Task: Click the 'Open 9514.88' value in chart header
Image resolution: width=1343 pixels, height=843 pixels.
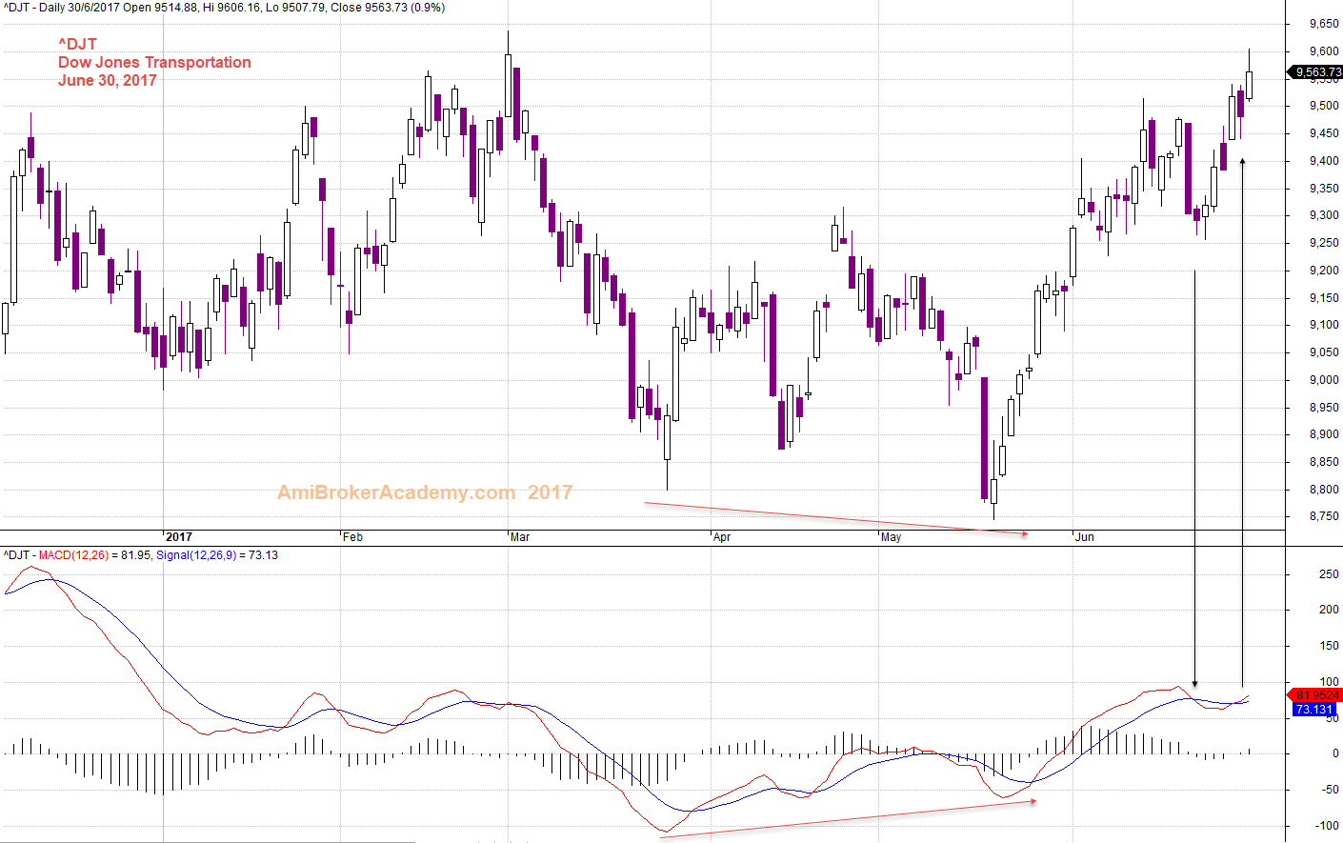Action: [161, 8]
